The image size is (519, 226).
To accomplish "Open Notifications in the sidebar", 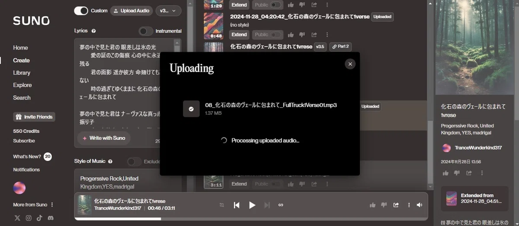I will 26,169.
